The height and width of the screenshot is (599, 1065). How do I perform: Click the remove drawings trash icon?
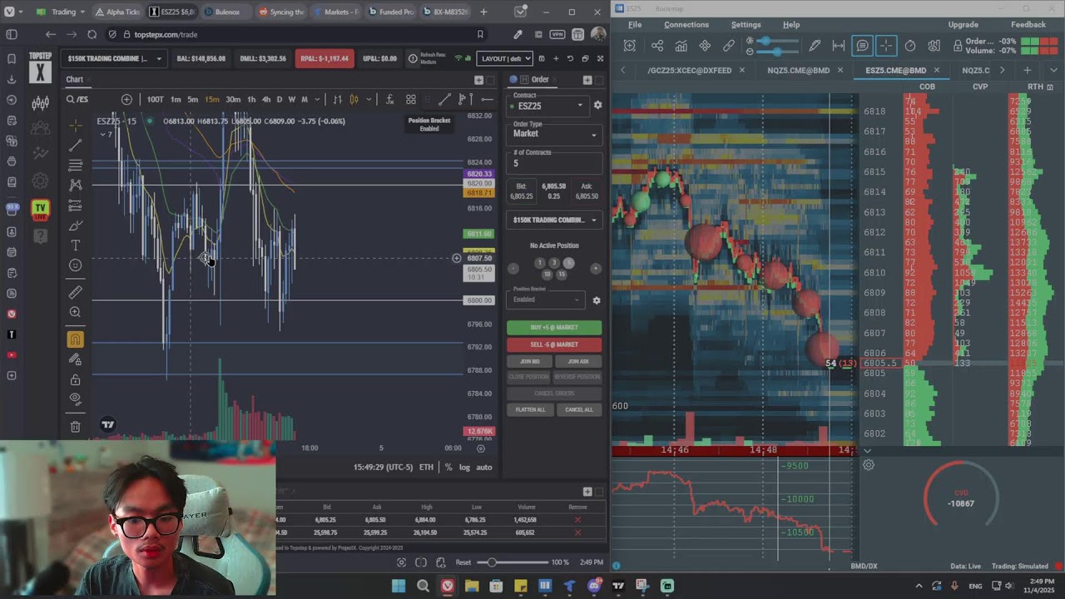[76, 427]
